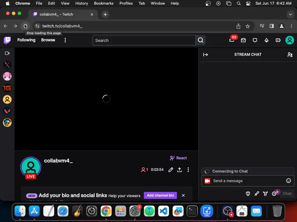Click the broadcaster badge icon in chat input

(x=207, y=181)
